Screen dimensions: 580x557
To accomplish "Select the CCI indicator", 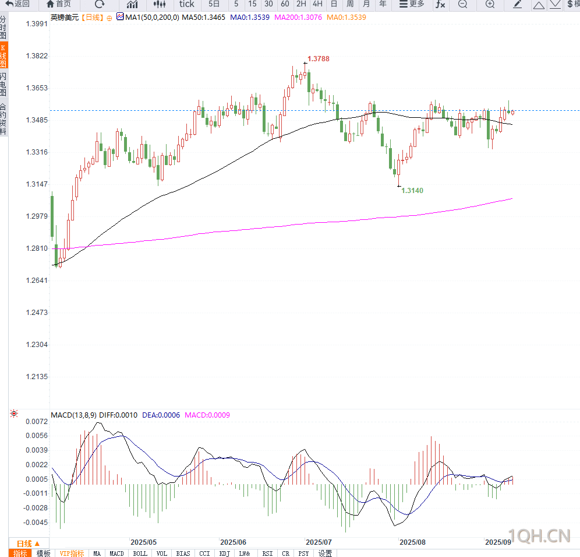I will click(204, 554).
